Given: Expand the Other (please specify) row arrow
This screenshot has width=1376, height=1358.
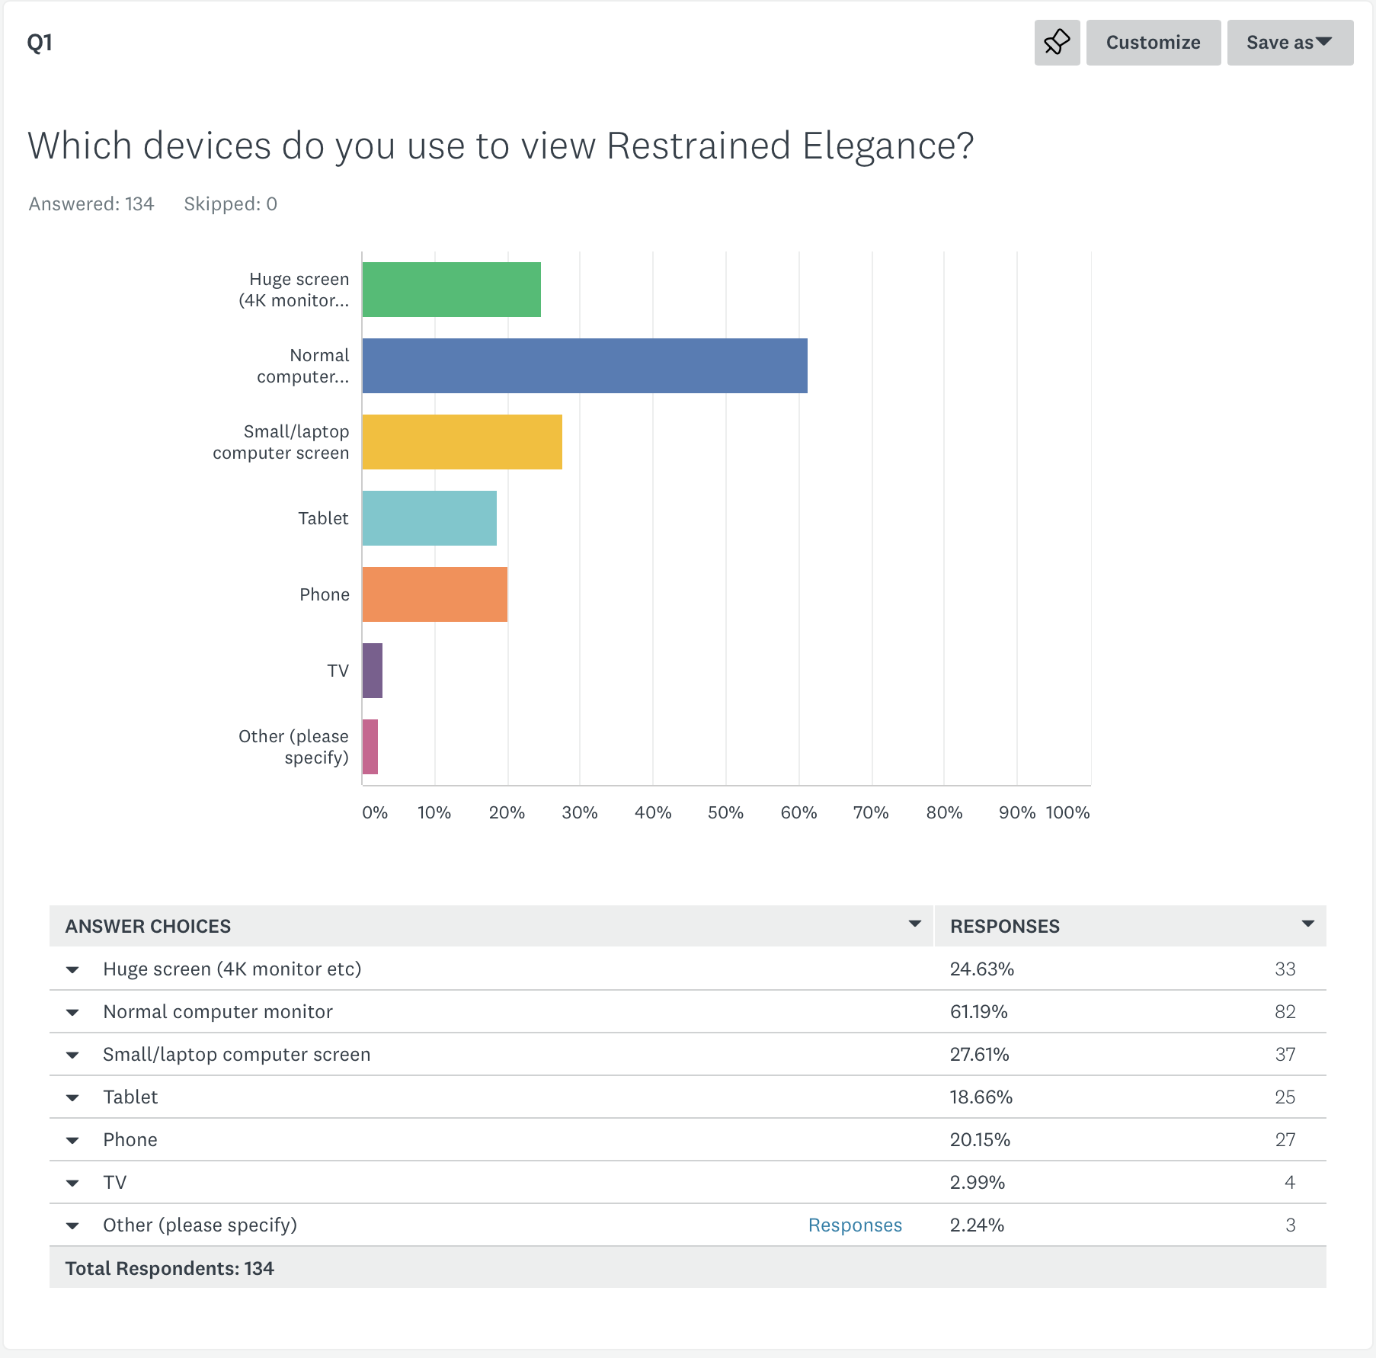Looking at the screenshot, I should click(72, 1226).
